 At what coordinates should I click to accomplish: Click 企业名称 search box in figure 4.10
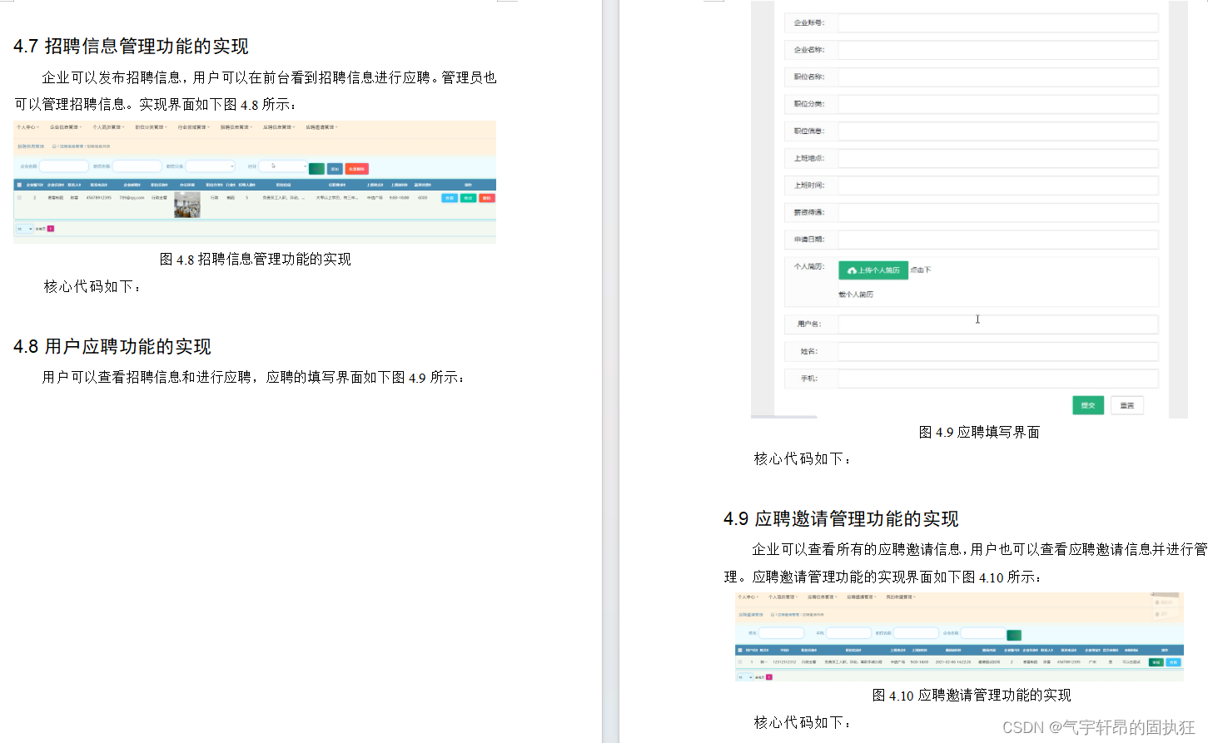[983, 633]
